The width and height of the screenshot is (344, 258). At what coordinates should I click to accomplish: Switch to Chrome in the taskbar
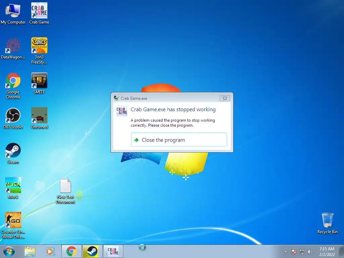click(72, 251)
